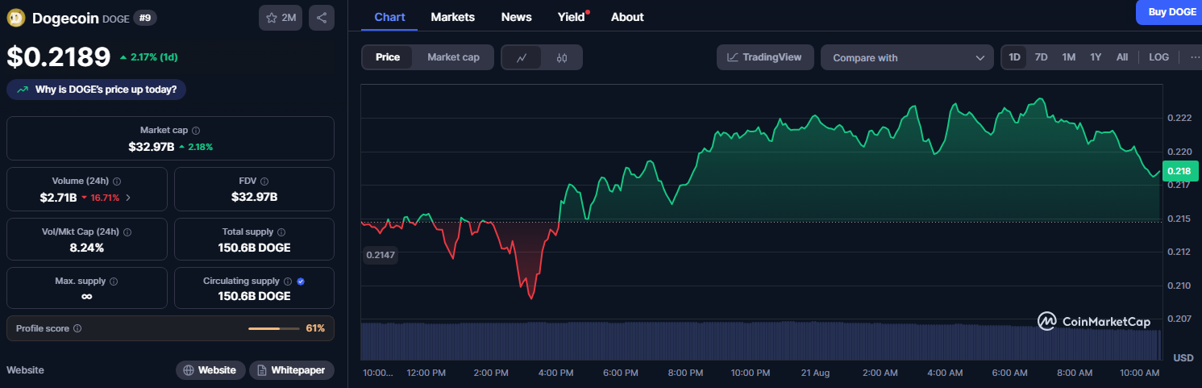Toggle chart to Market cap view

coord(453,57)
